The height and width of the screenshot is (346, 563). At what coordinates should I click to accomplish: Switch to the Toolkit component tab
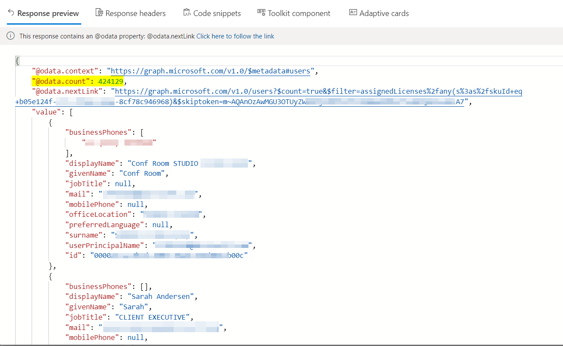pos(294,13)
